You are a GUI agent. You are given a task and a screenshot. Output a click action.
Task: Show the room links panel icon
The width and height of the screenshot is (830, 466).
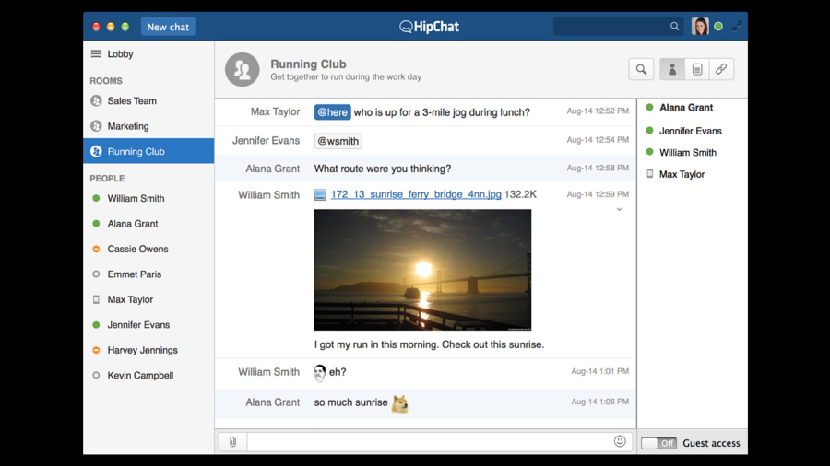tap(721, 69)
